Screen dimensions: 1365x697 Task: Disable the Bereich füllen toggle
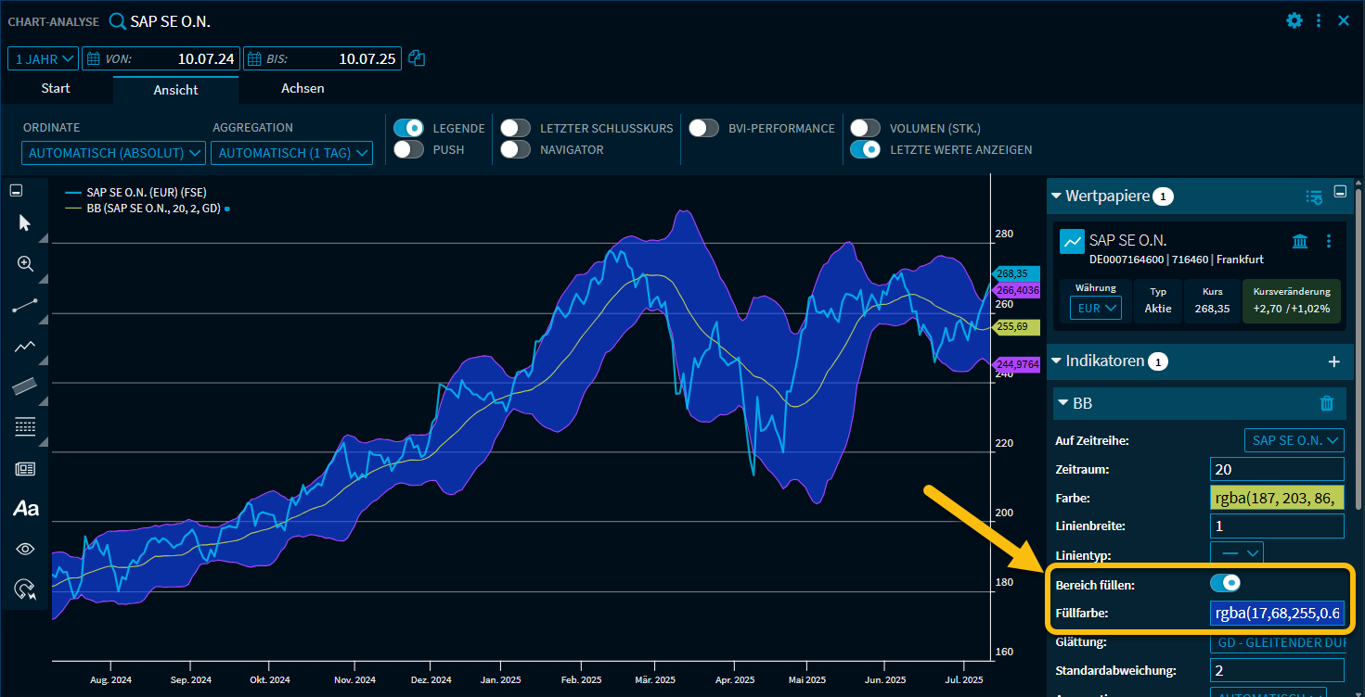(1225, 582)
